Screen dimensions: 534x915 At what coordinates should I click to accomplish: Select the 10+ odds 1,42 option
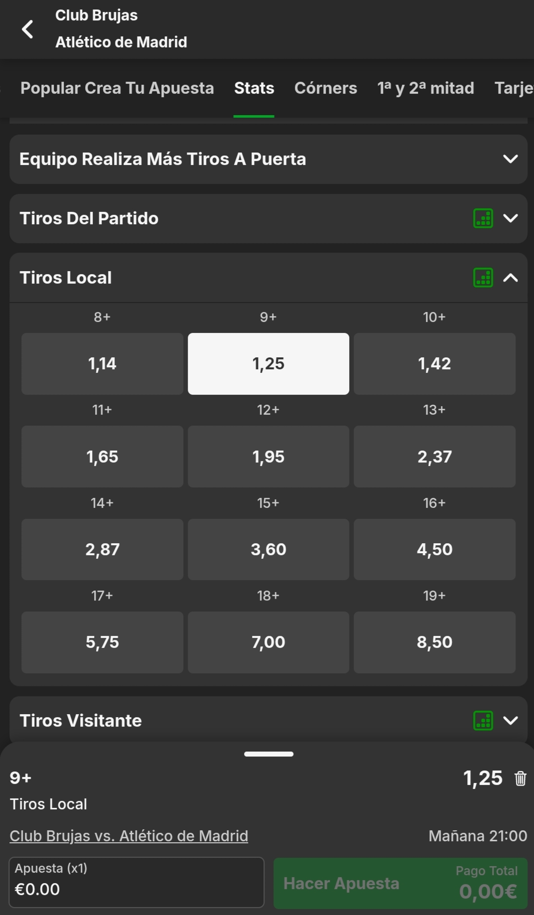434,364
